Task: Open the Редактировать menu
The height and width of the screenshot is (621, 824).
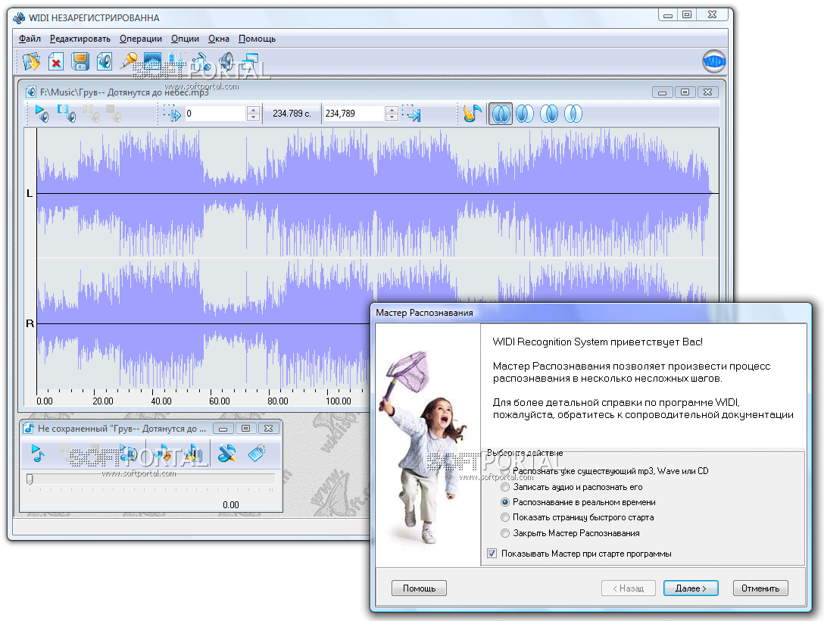Action: [80, 39]
